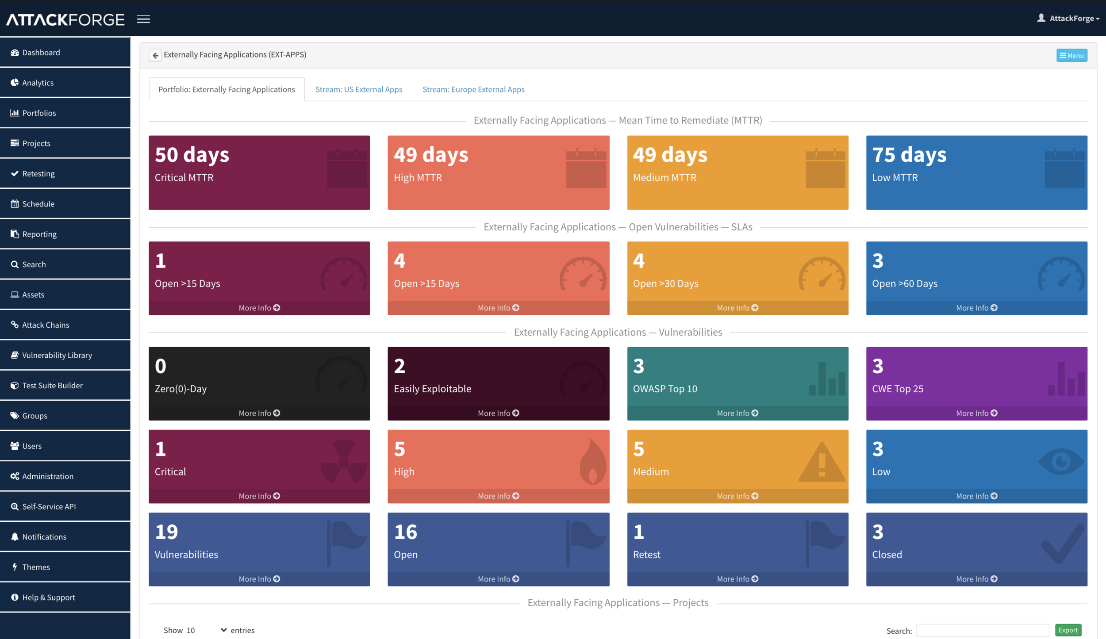Switch to Stream: Europe External Apps tab

point(473,89)
